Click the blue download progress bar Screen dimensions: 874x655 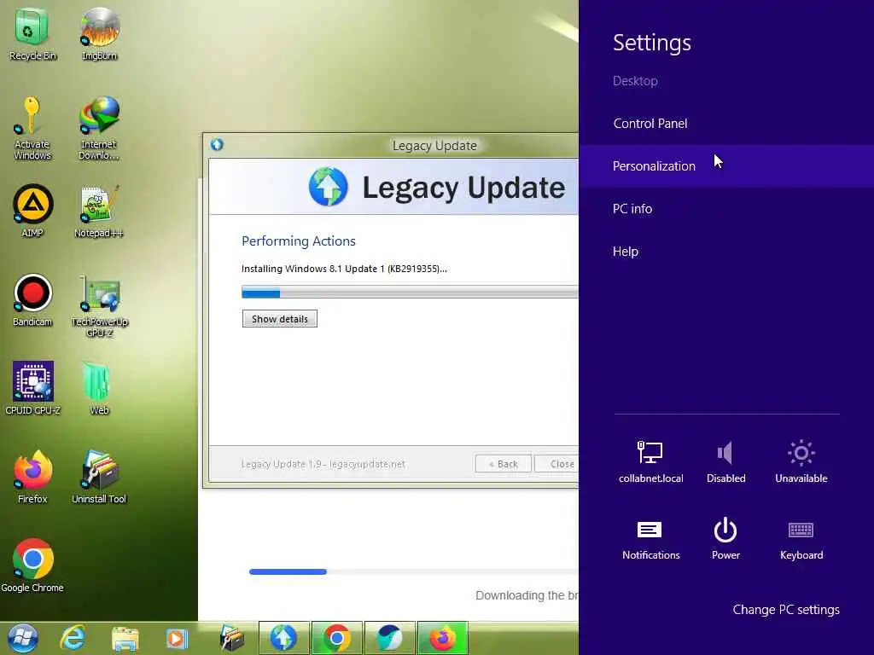pyautogui.click(x=414, y=571)
